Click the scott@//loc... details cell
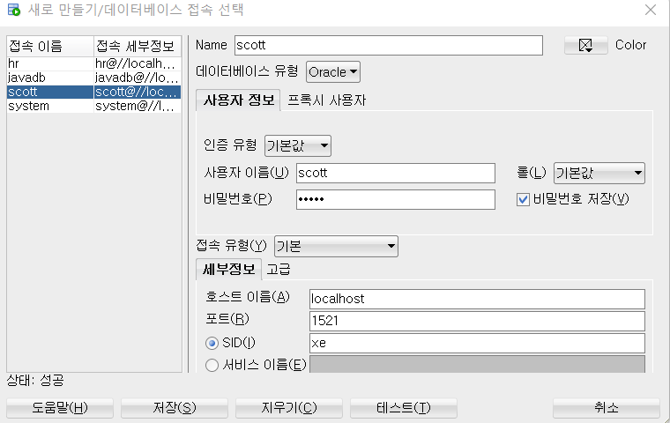Screen dimensions: 670x423 pos(138,92)
